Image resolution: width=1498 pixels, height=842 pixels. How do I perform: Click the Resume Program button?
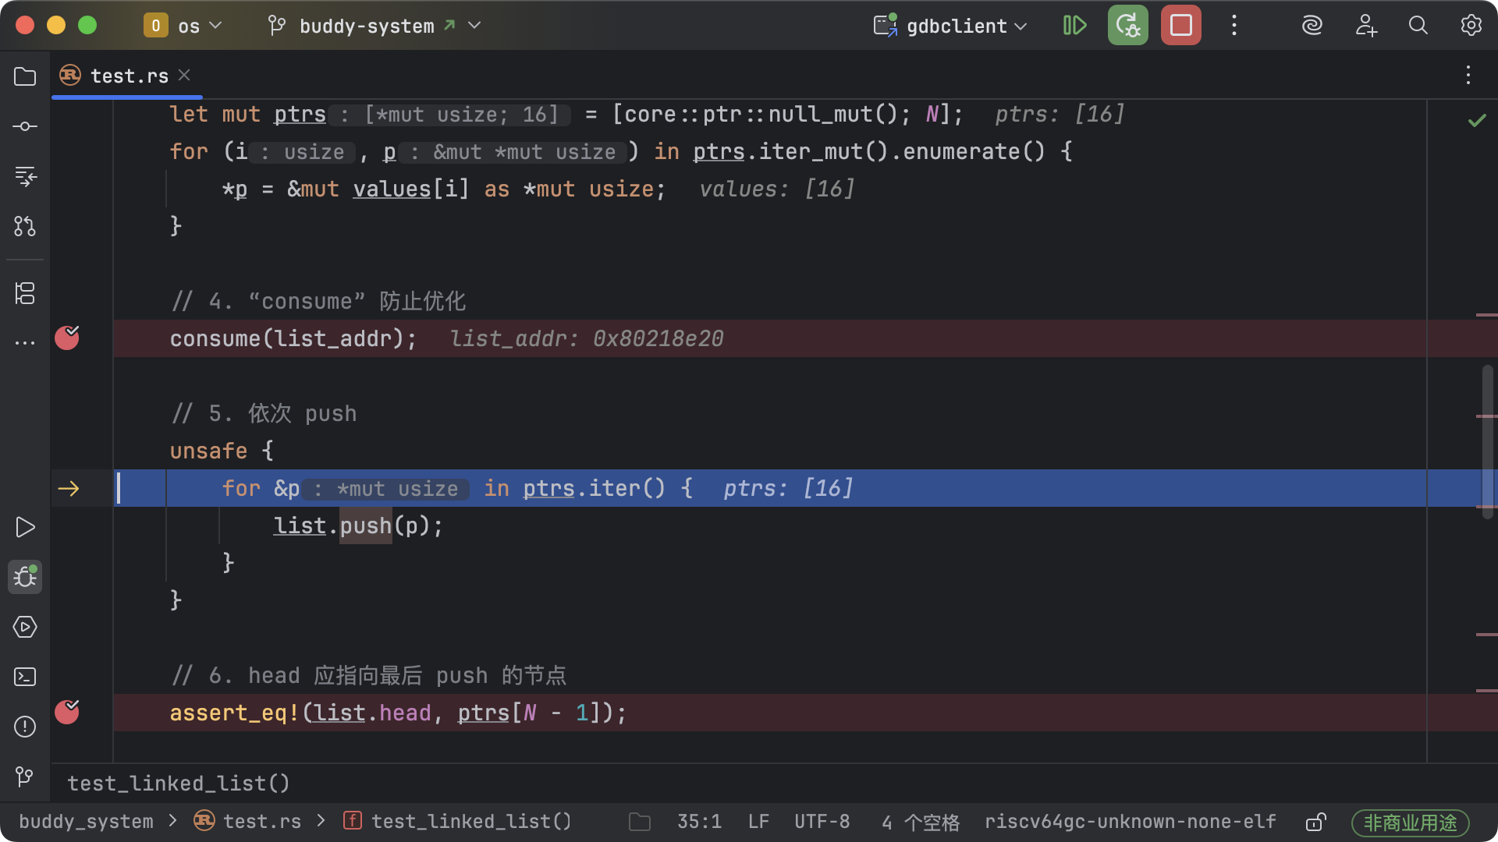click(1074, 26)
